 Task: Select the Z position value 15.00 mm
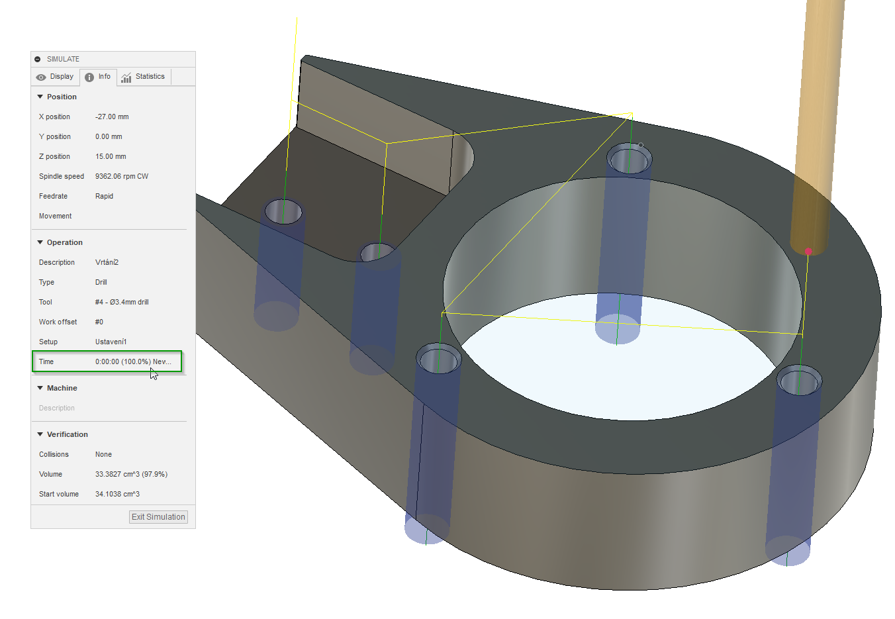[111, 156]
